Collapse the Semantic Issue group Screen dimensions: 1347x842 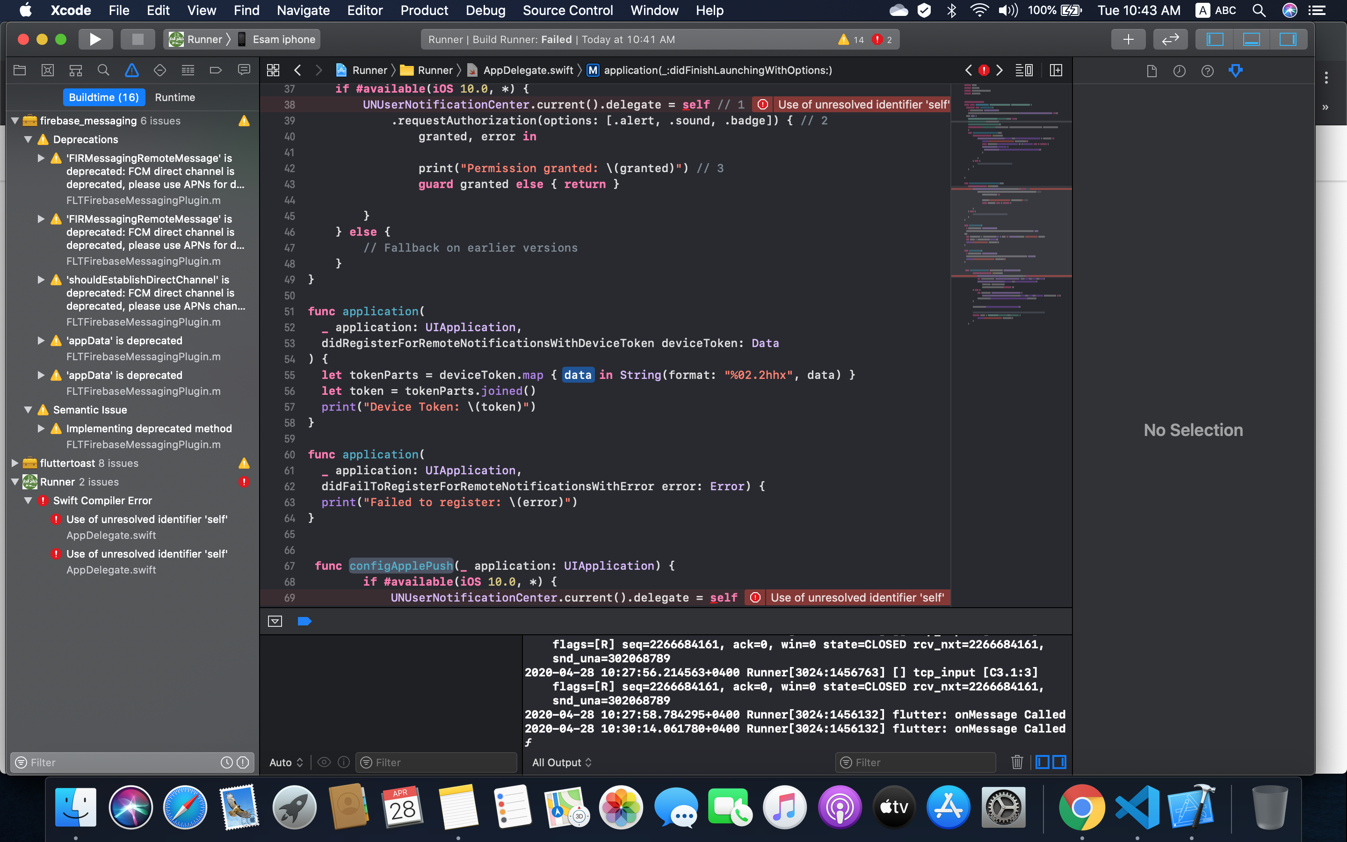point(28,410)
